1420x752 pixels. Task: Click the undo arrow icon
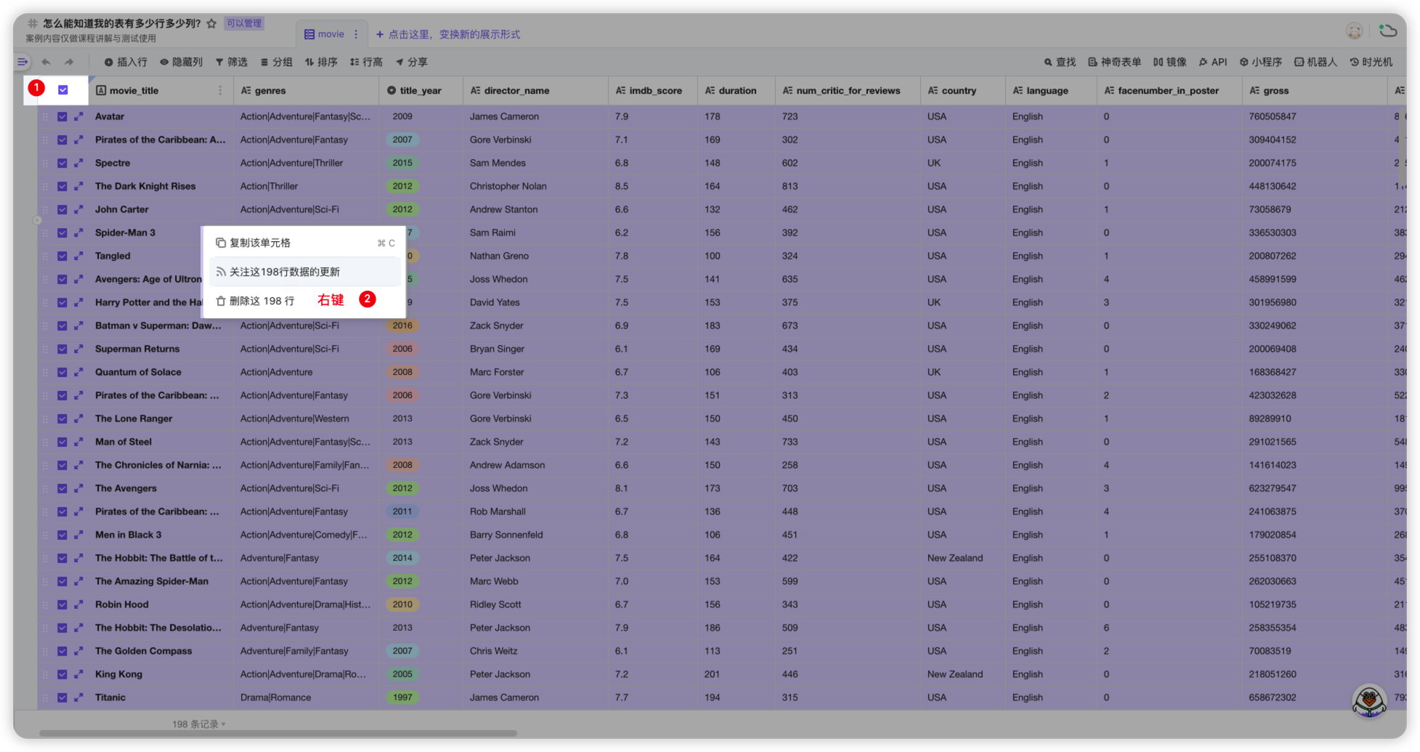pos(46,62)
